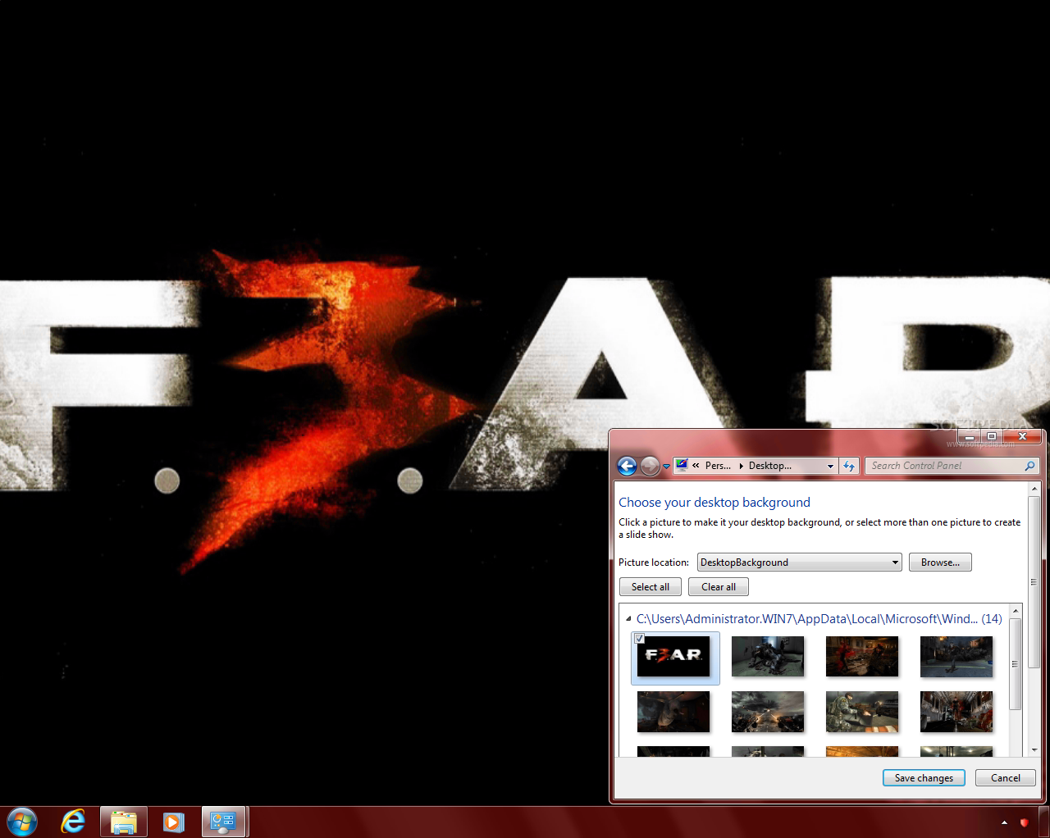Click the picture list scrollbar thumb
Viewport: 1050px width, 838px height.
(x=1016, y=664)
